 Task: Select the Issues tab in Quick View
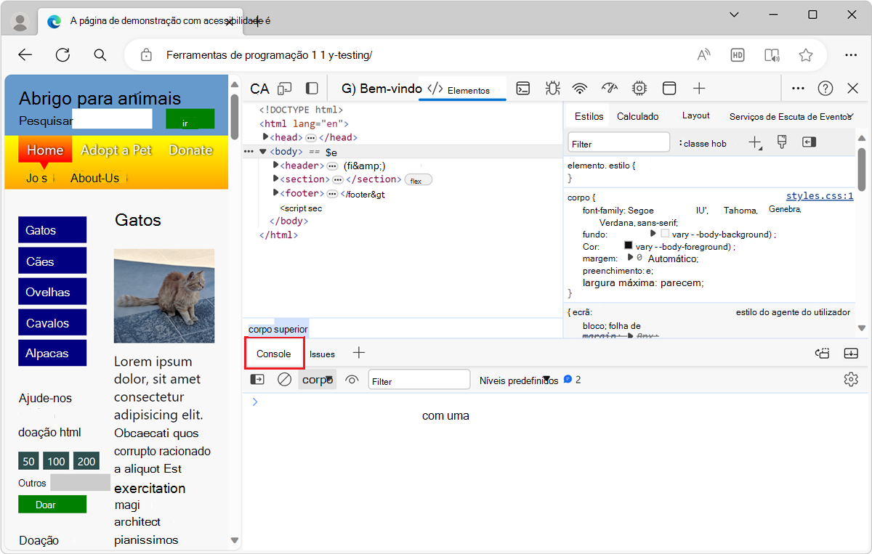click(x=322, y=354)
